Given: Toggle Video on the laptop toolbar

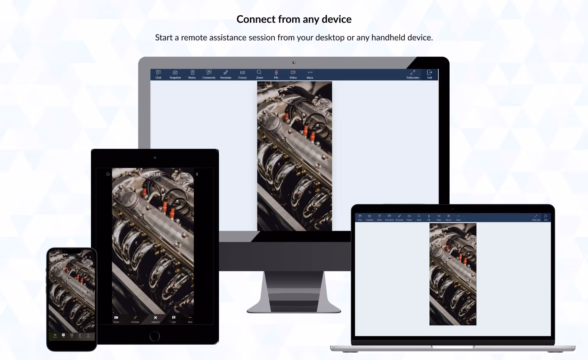Looking at the screenshot, I should [439, 218].
